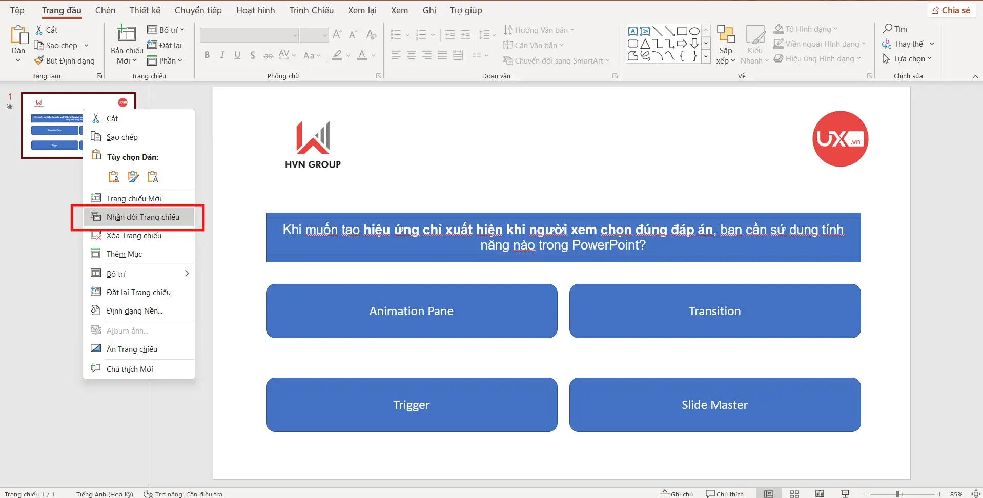
Task: Click the Arrange (Sắp xếp) icon
Action: click(725, 35)
